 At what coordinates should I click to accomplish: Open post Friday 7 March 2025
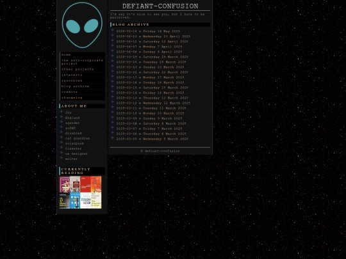pos(149,129)
